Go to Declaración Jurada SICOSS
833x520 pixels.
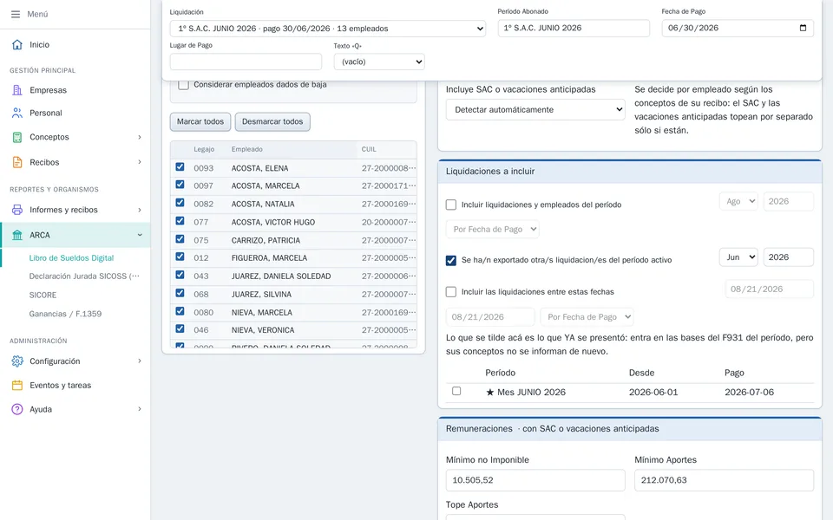click(x=84, y=276)
